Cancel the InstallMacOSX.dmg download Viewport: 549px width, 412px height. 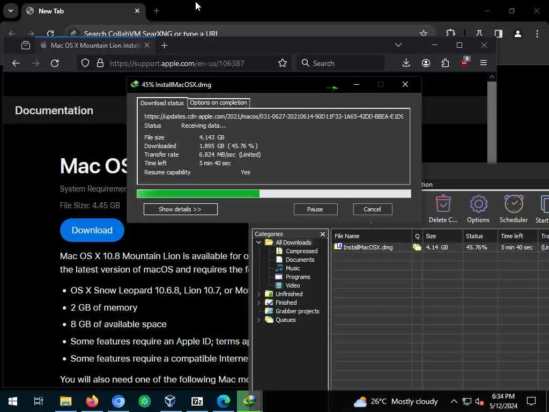tap(372, 209)
